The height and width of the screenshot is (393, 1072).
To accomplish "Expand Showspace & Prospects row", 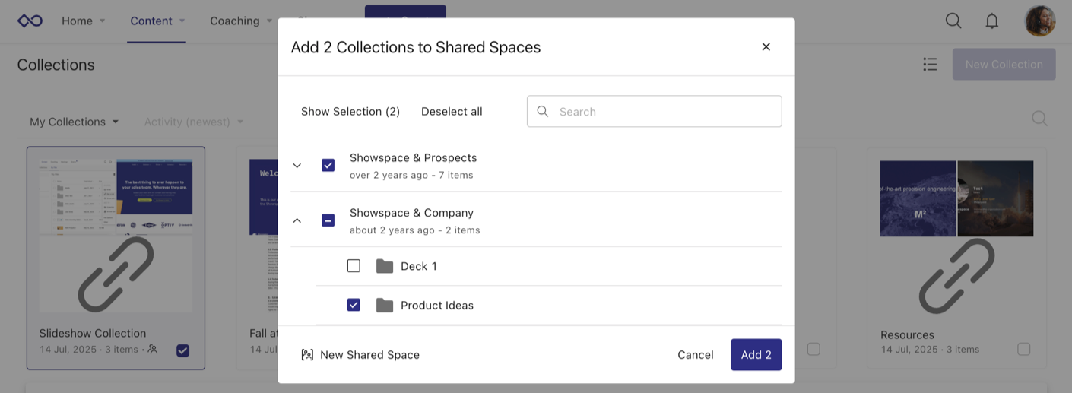I will [297, 165].
